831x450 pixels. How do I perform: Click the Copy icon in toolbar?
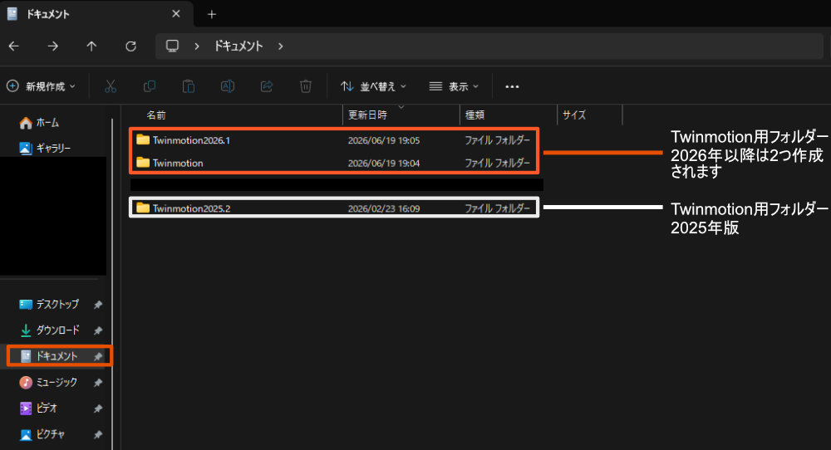click(x=150, y=86)
